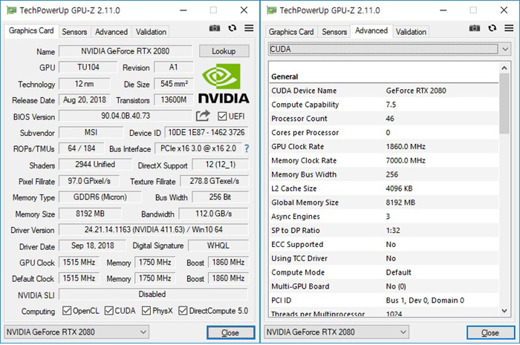The image size is (520, 345).
Task: Click the Die Size field 545 mm²
Action: coord(174,84)
